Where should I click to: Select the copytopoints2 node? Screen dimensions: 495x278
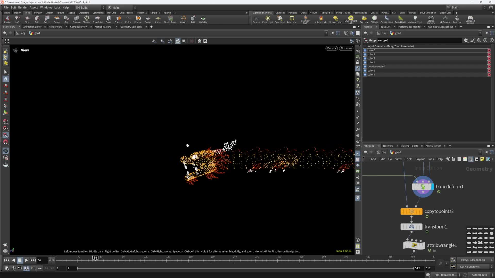pyautogui.click(x=411, y=212)
